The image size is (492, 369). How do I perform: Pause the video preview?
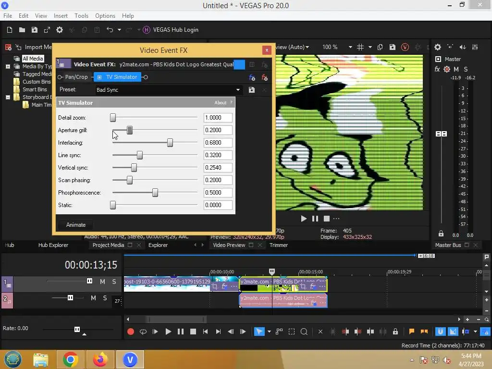(315, 219)
